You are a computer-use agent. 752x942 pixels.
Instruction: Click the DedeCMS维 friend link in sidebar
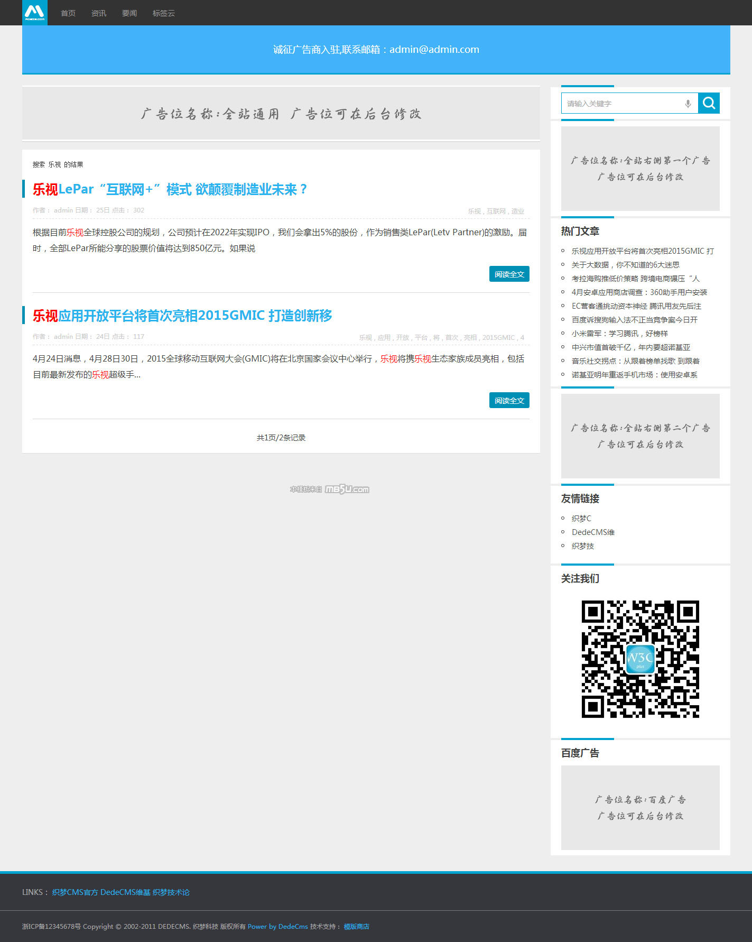click(x=593, y=532)
